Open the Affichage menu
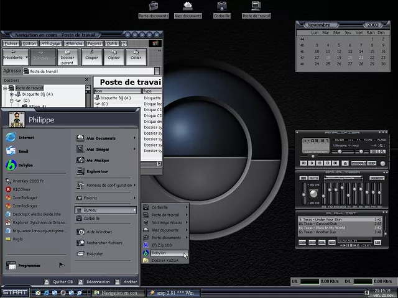 52,43
